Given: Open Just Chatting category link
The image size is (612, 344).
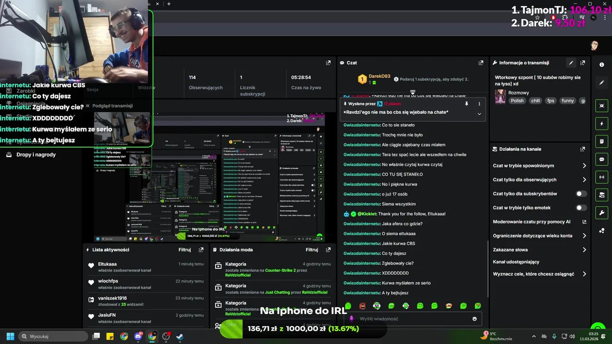Looking at the screenshot, I should [x=277, y=292].
